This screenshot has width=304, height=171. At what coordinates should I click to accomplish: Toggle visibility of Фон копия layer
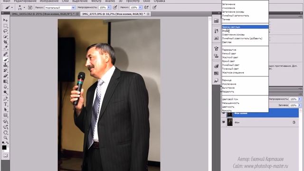(x=224, y=113)
